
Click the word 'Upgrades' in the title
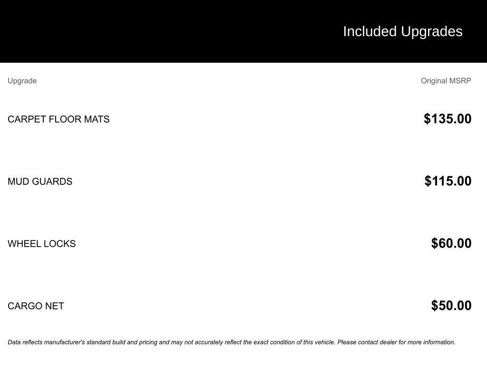pos(431,32)
